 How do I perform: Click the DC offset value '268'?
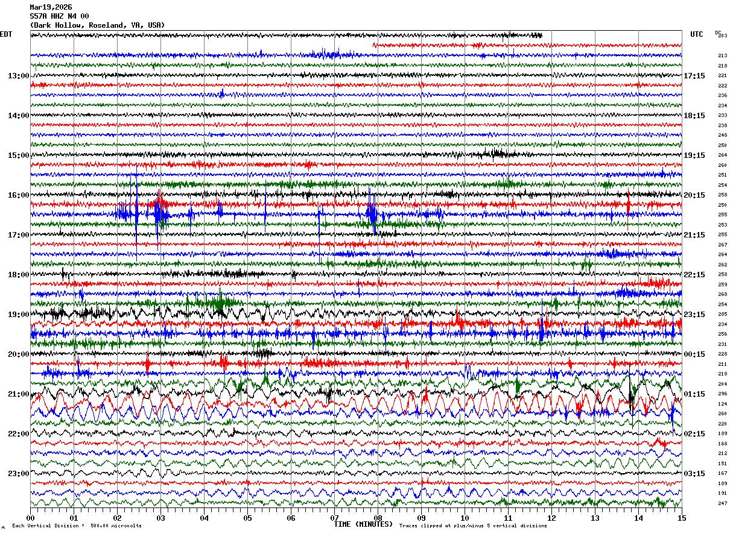pos(722,294)
